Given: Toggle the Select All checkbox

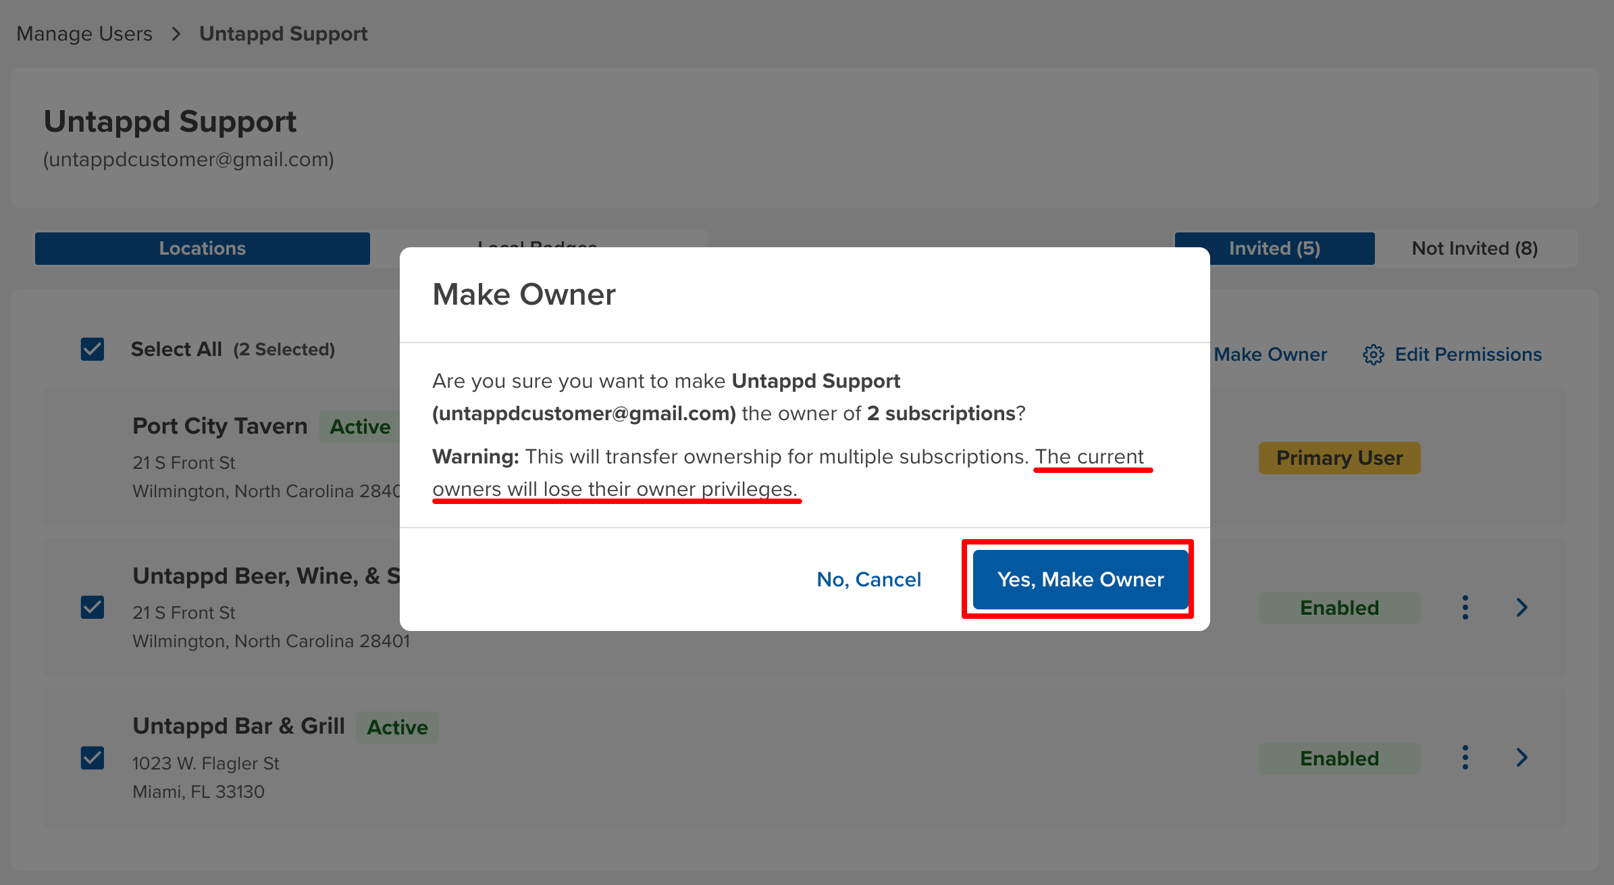Looking at the screenshot, I should pos(93,349).
